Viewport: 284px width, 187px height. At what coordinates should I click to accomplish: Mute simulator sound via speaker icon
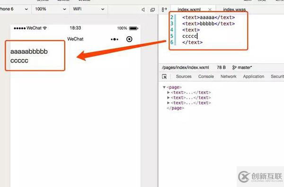143,9
